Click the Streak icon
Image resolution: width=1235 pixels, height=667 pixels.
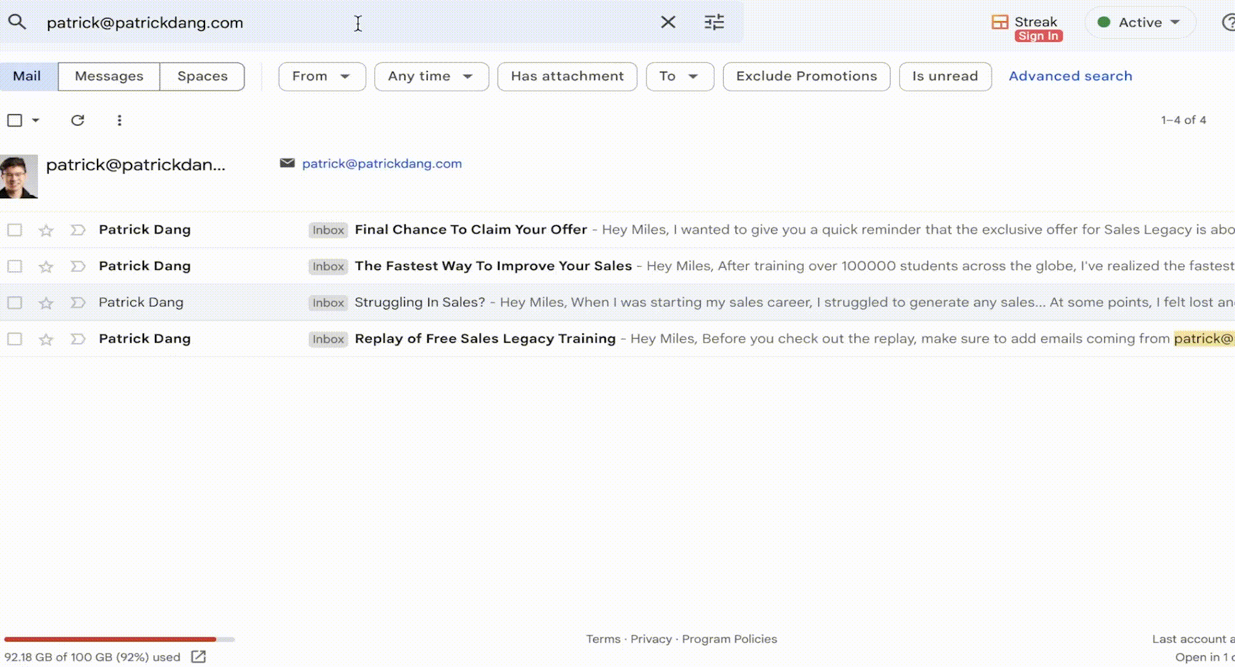pyautogui.click(x=1000, y=22)
